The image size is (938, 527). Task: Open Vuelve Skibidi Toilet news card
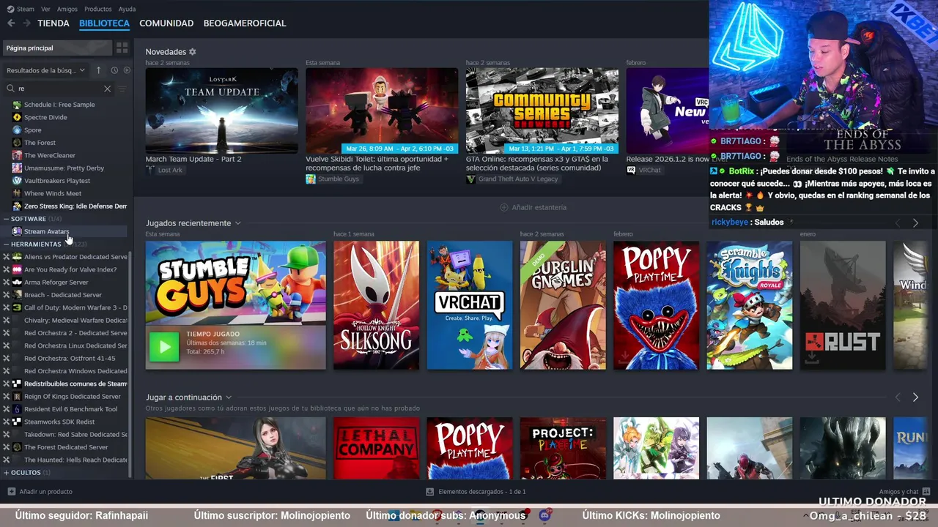tap(382, 111)
